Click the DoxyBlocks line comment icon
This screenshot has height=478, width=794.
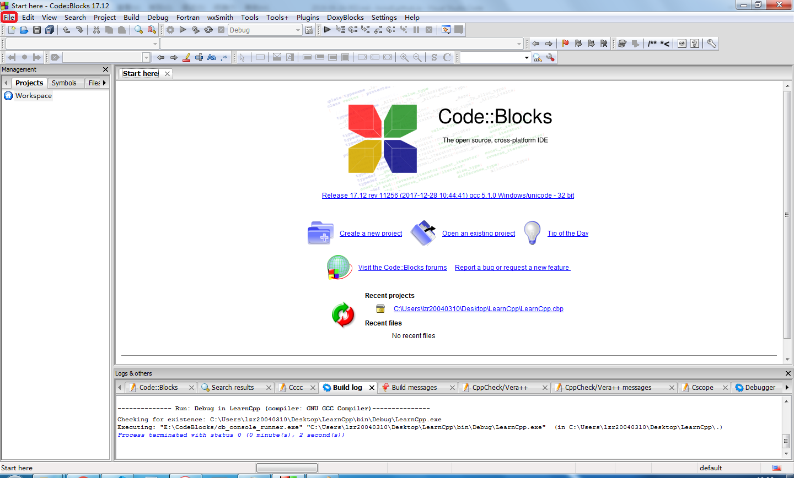(665, 43)
